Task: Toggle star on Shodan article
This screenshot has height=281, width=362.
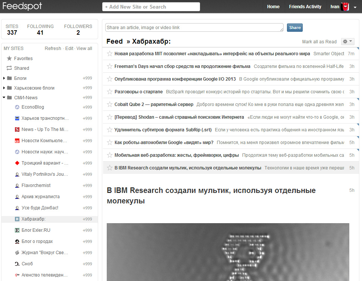Action: click(x=109, y=117)
